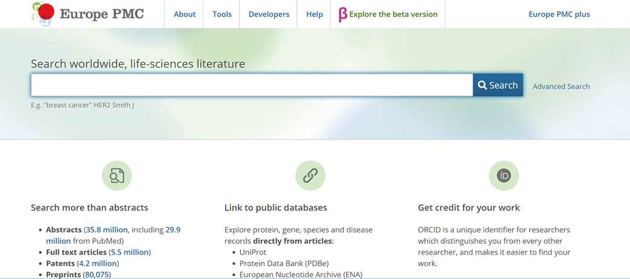The image size is (630, 279).
Task: Click 'Search worldwide, life-sciences literature' heading
Action: pos(138,64)
